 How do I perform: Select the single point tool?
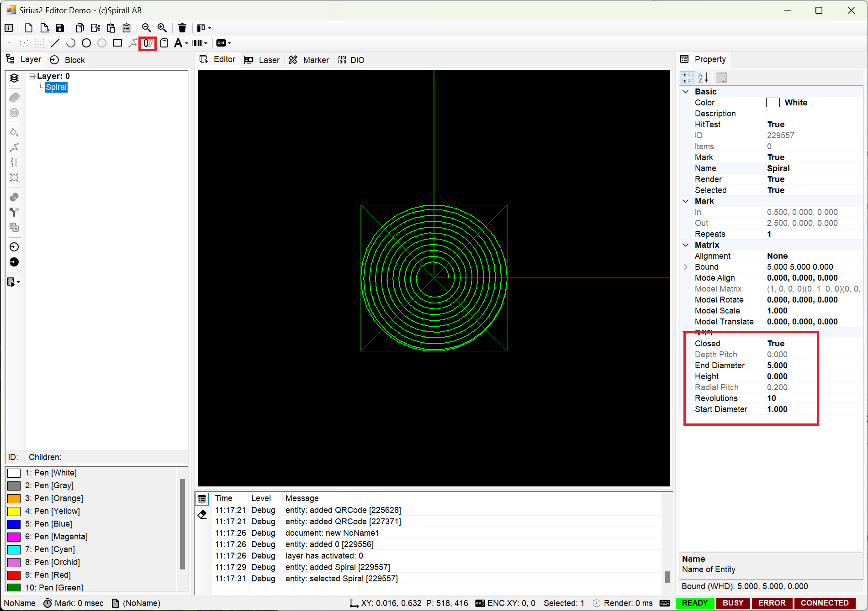tap(9, 43)
